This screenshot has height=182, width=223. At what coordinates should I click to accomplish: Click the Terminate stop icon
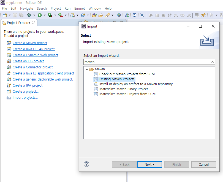click(164, 15)
